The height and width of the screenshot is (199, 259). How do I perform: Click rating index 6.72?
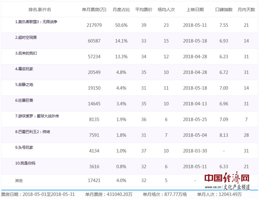[x=224, y=72]
